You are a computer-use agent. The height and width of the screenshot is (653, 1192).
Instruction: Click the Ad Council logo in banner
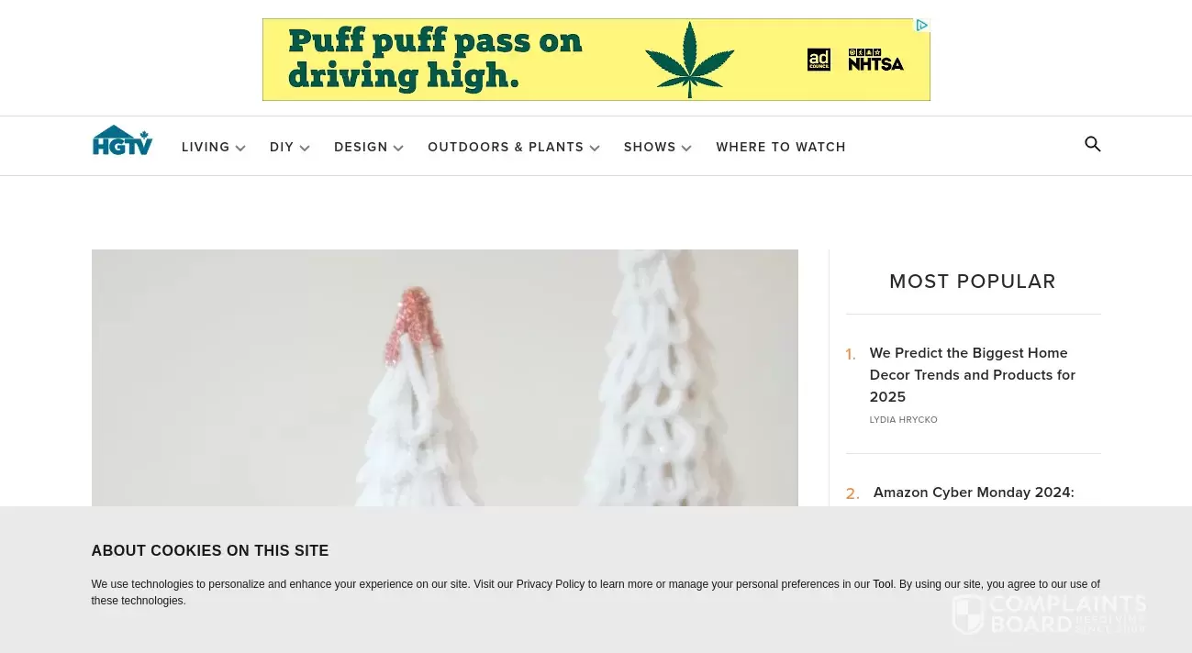coord(819,60)
